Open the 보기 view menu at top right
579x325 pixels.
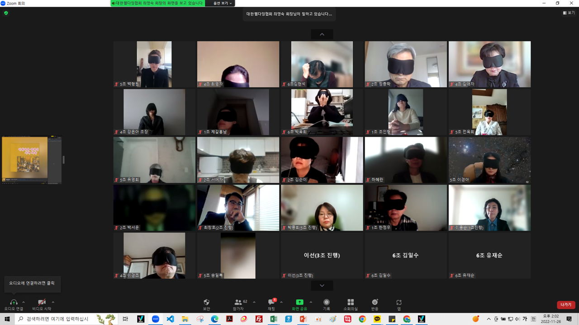[x=569, y=13]
